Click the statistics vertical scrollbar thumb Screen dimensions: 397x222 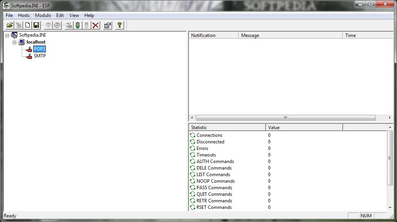tap(390, 158)
